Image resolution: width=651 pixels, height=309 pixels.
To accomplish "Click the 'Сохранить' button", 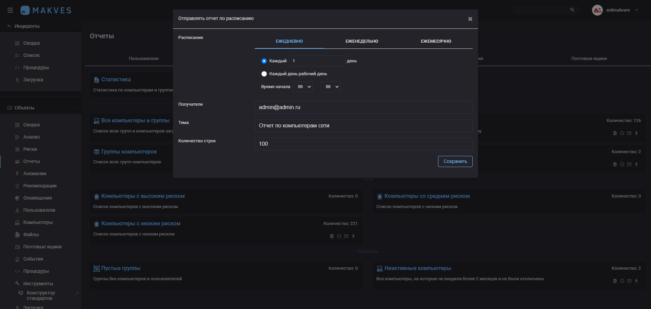I will (x=455, y=161).
